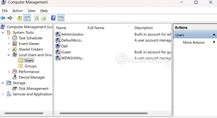Click the Shared Folders icon

coord(15,49)
